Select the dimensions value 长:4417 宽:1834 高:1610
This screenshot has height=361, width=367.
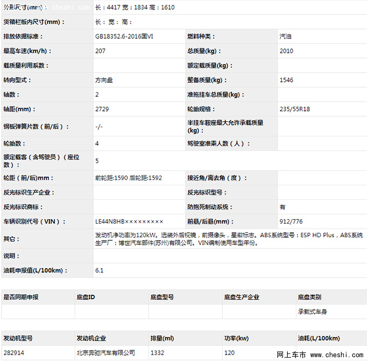pos(135,8)
